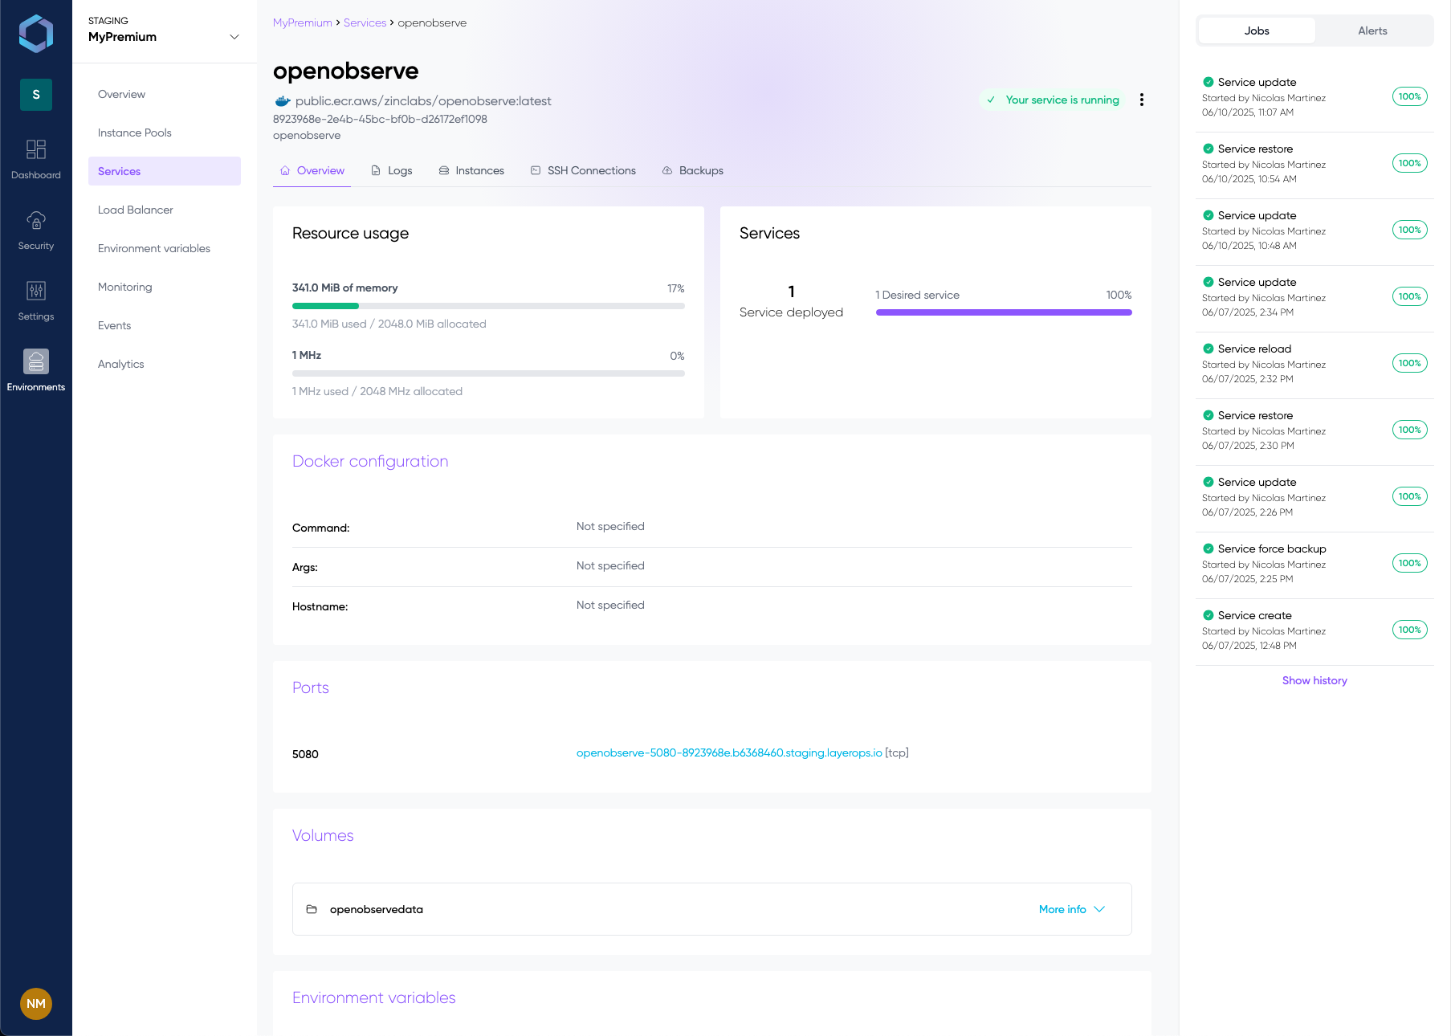The image size is (1451, 1036).
Task: Click the NM user avatar
Action: click(x=36, y=1004)
